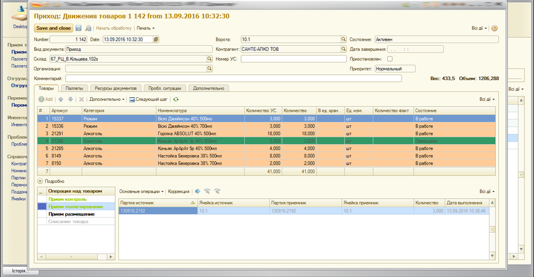This screenshot has height=277, width=534.
Task: Click the blue arrow icon after Коррекция
Action: pos(198,191)
